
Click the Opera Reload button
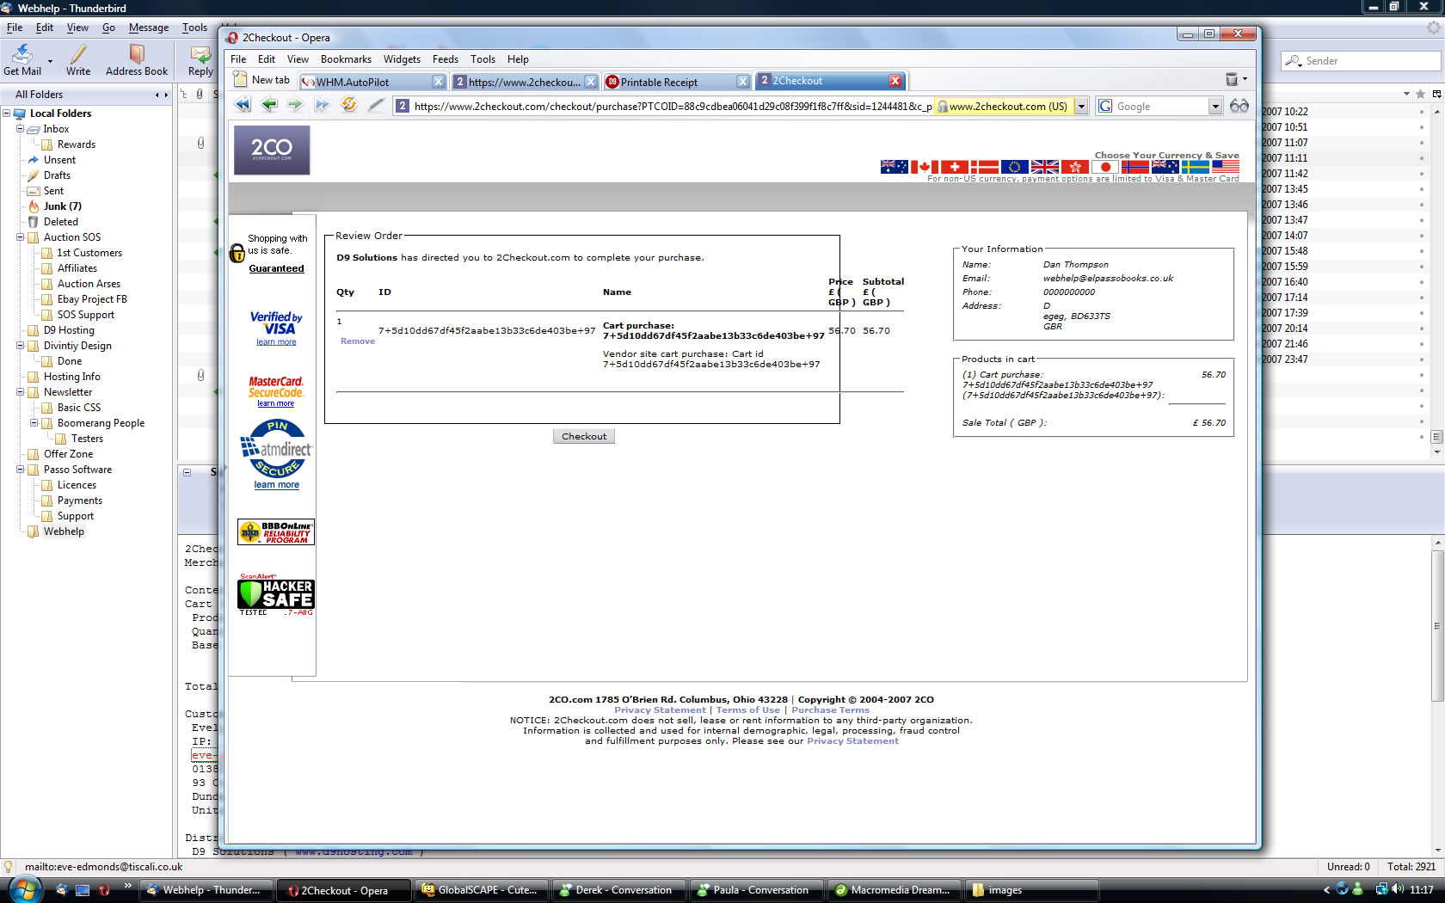tap(348, 105)
